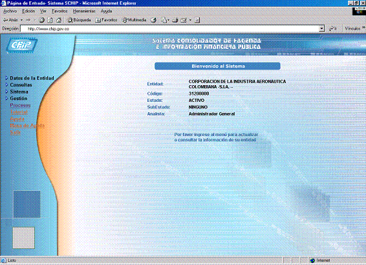Click the Salir logout link
Image resolution: width=366 pixels, height=265 pixels.
pyautogui.click(x=15, y=132)
